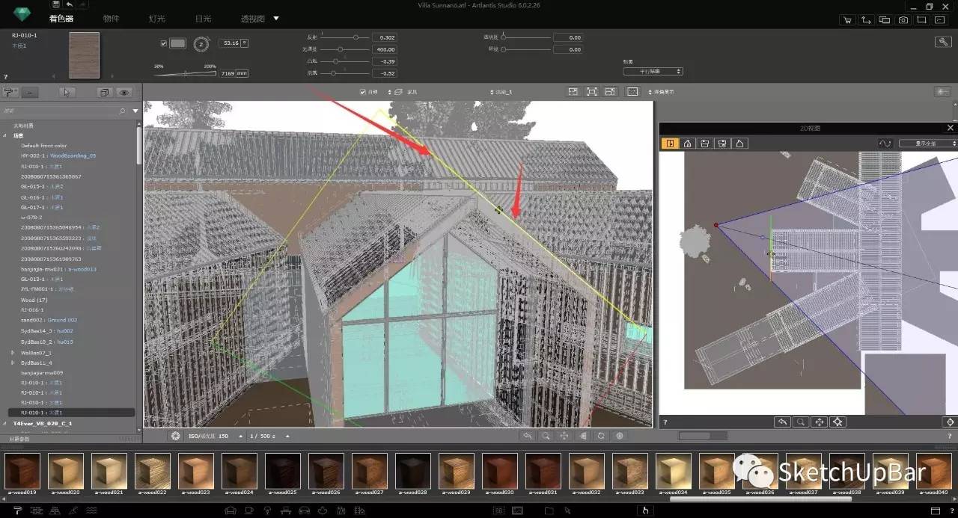Toggle the checkbox beside the gray color swatch
The width and height of the screenshot is (958, 518).
coord(164,43)
